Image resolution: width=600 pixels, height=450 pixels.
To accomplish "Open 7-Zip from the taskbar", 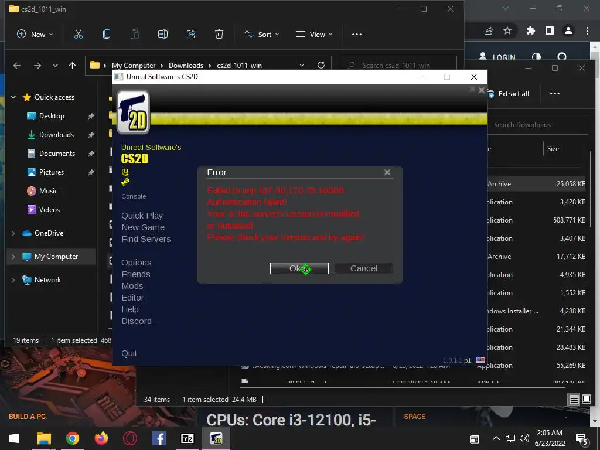I will point(187,438).
